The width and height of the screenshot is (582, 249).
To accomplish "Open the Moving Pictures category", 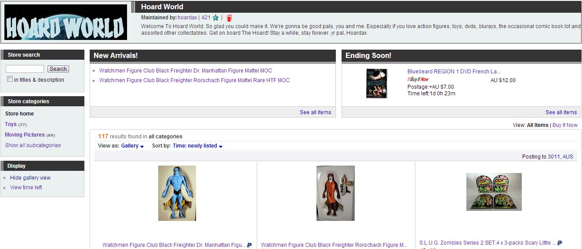I will tap(25, 135).
